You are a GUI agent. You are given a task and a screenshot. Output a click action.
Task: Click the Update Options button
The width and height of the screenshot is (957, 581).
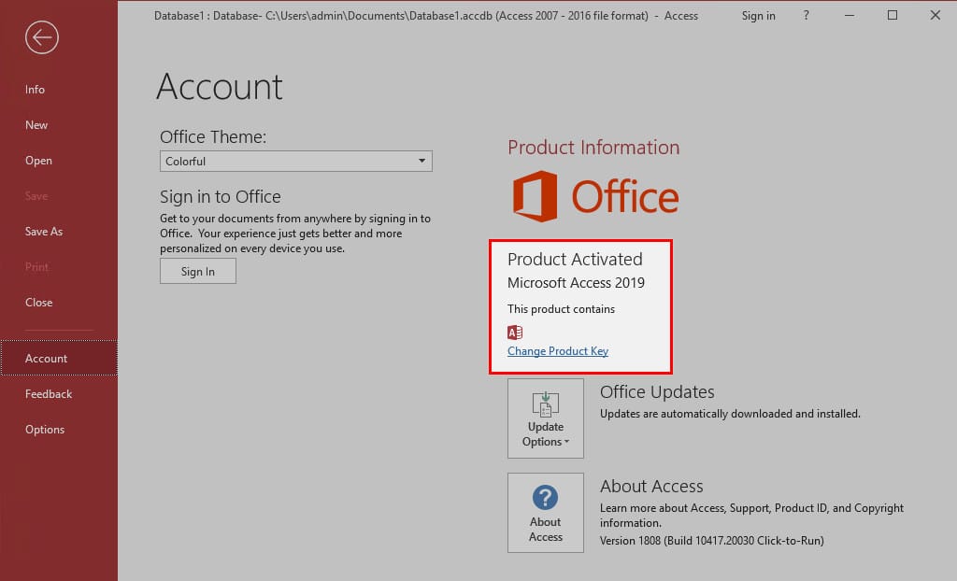point(546,418)
